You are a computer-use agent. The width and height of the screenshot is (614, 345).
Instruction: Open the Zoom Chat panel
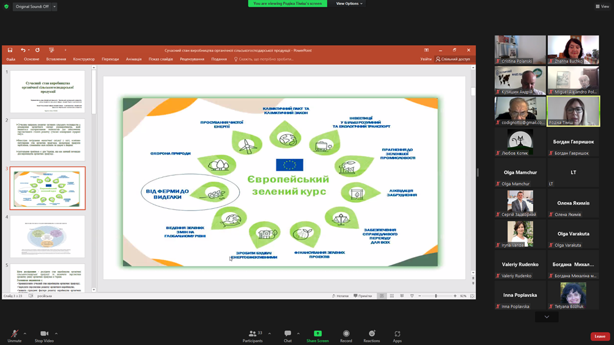(x=288, y=336)
